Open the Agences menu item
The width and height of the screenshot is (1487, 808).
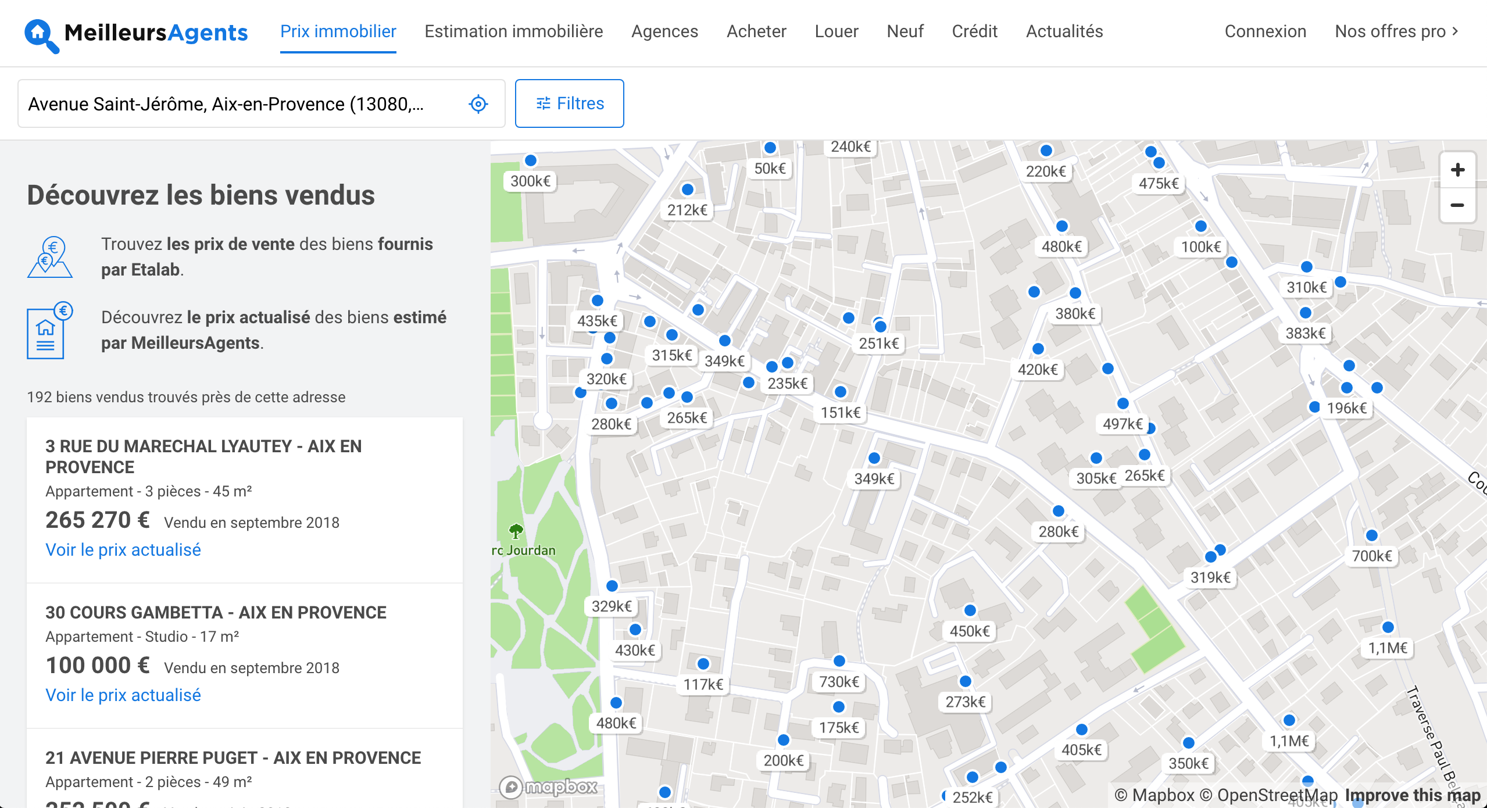pyautogui.click(x=664, y=31)
